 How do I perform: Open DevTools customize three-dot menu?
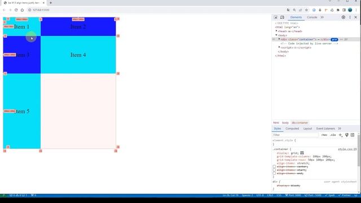[x=350, y=17]
